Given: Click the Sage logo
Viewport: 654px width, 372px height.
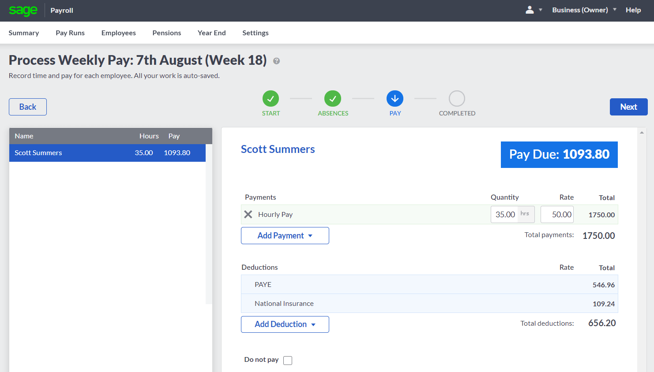Looking at the screenshot, I should [x=23, y=10].
